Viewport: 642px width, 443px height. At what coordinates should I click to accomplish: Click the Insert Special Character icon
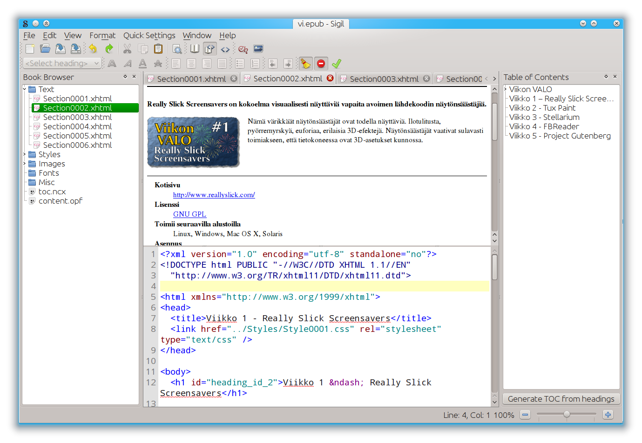pos(243,49)
